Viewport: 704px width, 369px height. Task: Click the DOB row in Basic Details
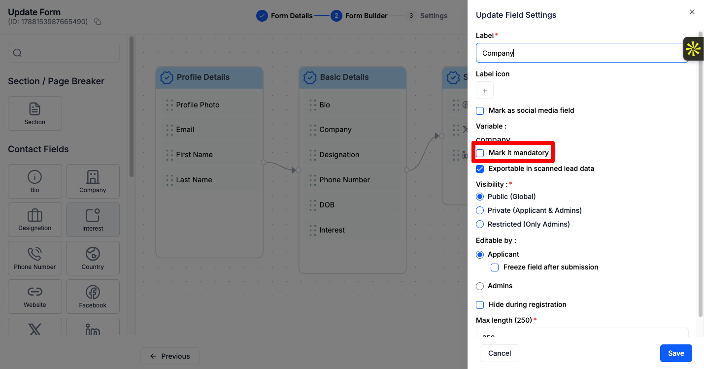(353, 205)
